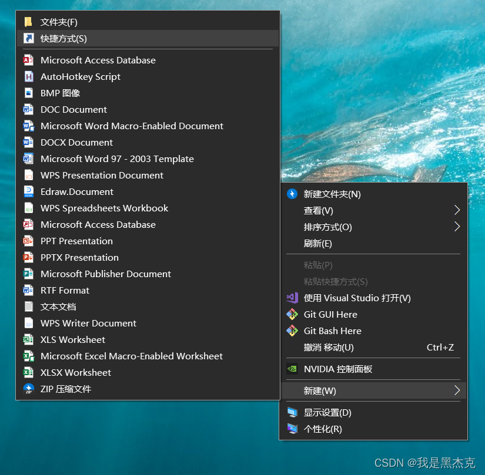Select the Ctrl+Z shortcut hint text
Screen dimensions: 485x475
pos(440,347)
